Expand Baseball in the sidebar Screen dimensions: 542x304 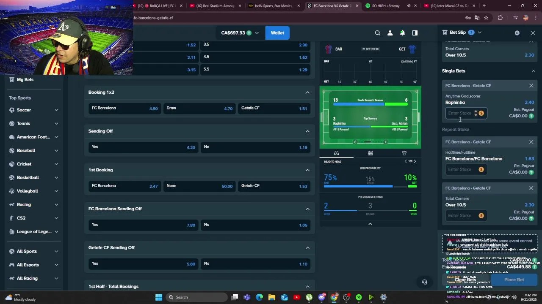pyautogui.click(x=56, y=151)
